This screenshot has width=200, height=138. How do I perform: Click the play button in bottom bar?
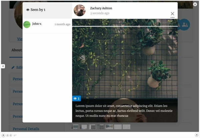3,135
